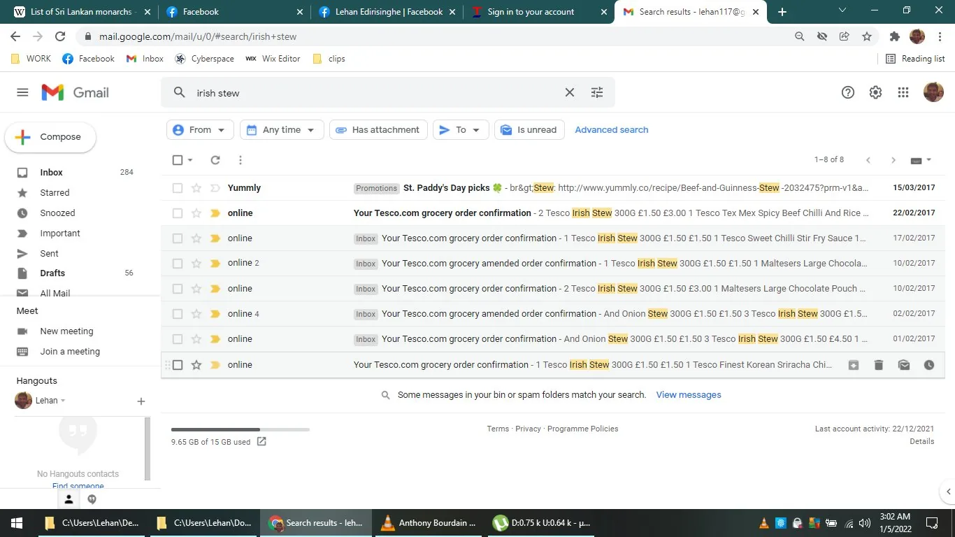Image resolution: width=955 pixels, height=537 pixels.
Task: Open search options with the sliders icon
Action: tap(596, 92)
